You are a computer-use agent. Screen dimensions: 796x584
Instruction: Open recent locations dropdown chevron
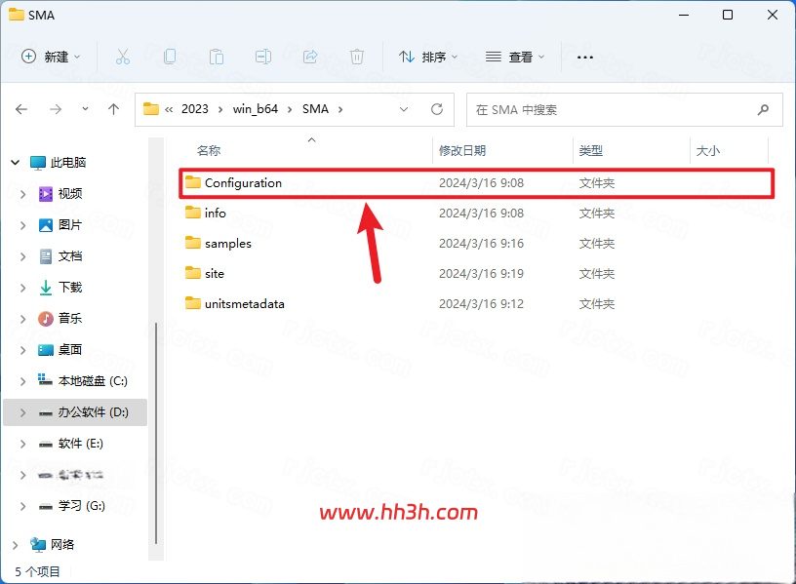click(85, 108)
